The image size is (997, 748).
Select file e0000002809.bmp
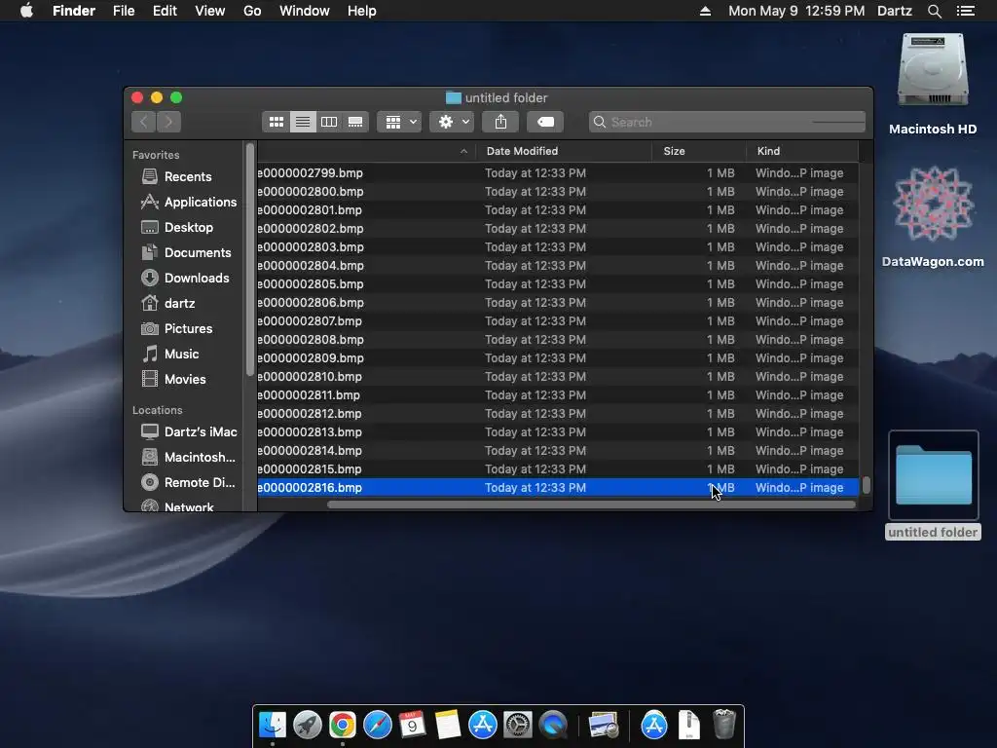coord(558,358)
